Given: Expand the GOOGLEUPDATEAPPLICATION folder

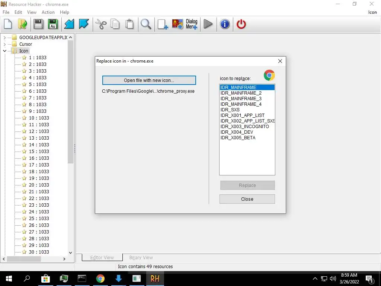Looking at the screenshot, I should (x=4, y=38).
